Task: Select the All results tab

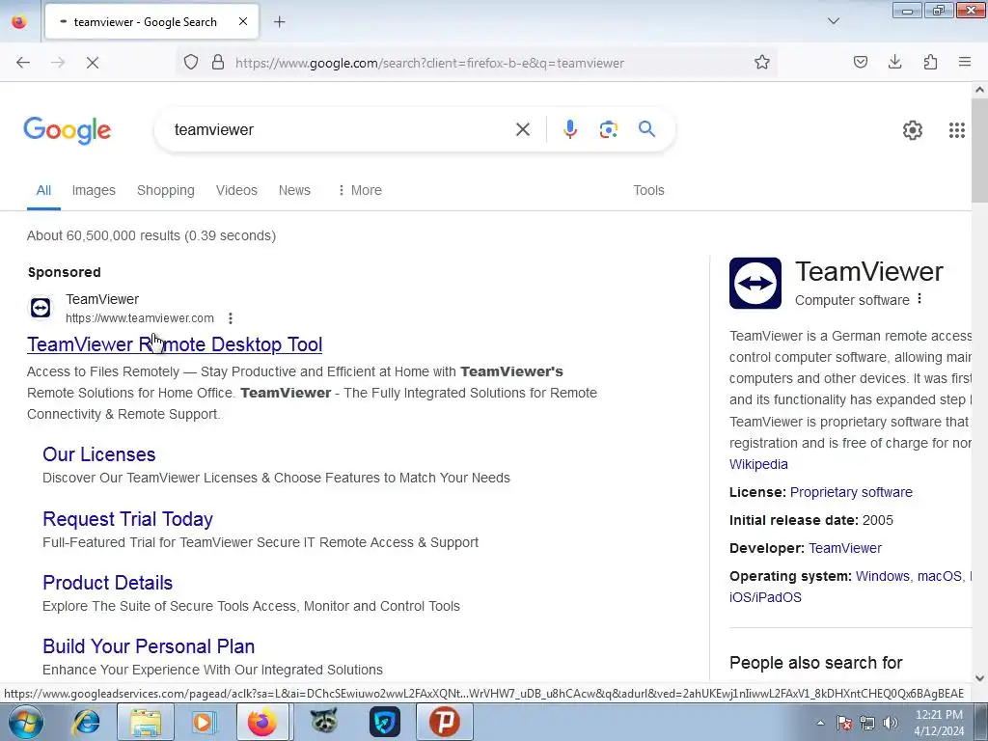Action: click(x=43, y=190)
